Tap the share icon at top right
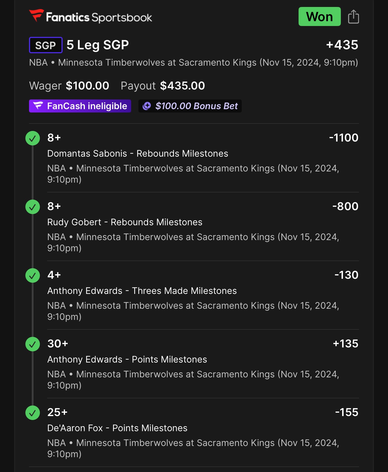This screenshot has width=388, height=472. (353, 17)
